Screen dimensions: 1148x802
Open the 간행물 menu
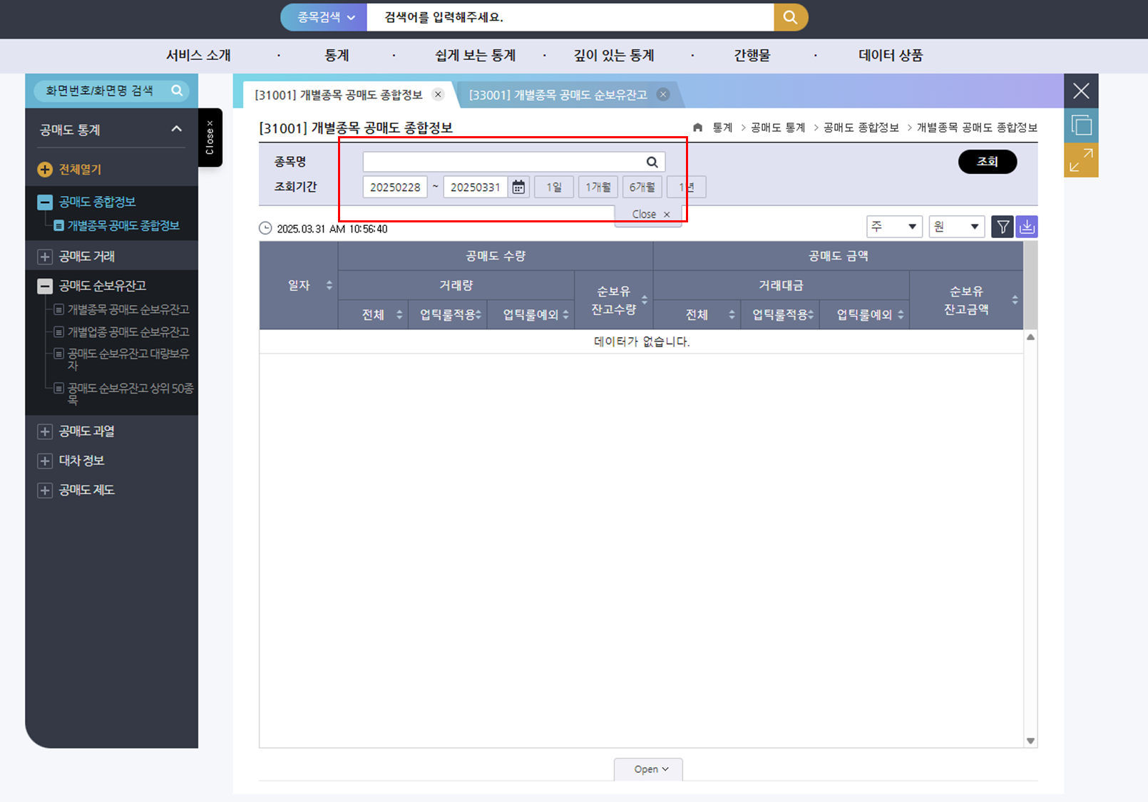pos(752,55)
